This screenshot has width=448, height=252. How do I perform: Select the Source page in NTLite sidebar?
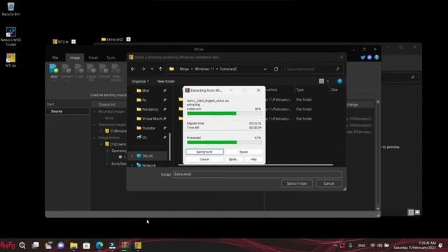[67, 111]
